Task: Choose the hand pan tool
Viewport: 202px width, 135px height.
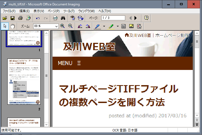Action: click(x=13, y=26)
